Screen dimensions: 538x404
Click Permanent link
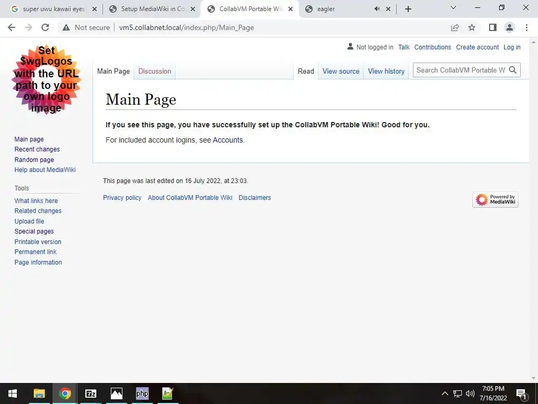click(35, 252)
